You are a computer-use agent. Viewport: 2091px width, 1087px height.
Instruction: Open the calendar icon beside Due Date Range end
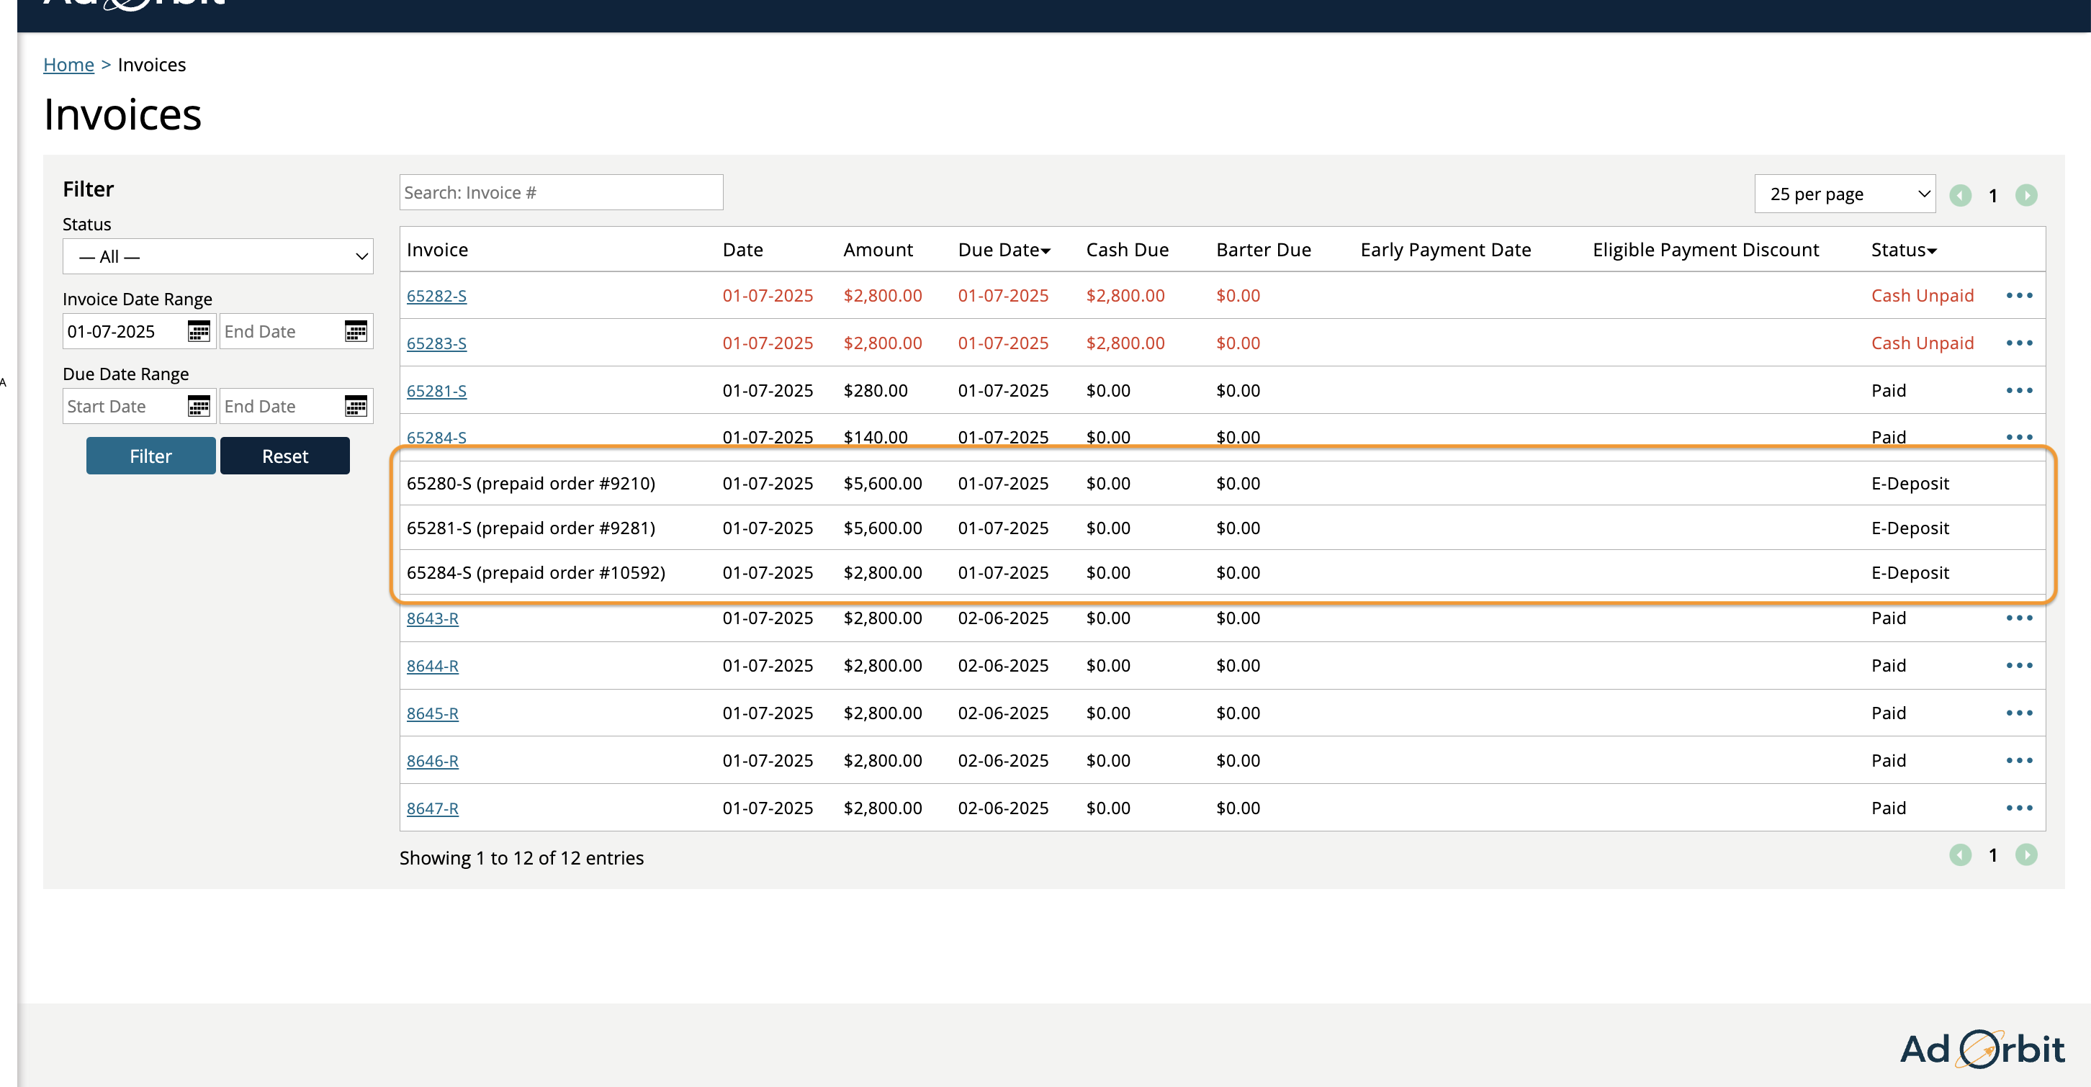(356, 406)
